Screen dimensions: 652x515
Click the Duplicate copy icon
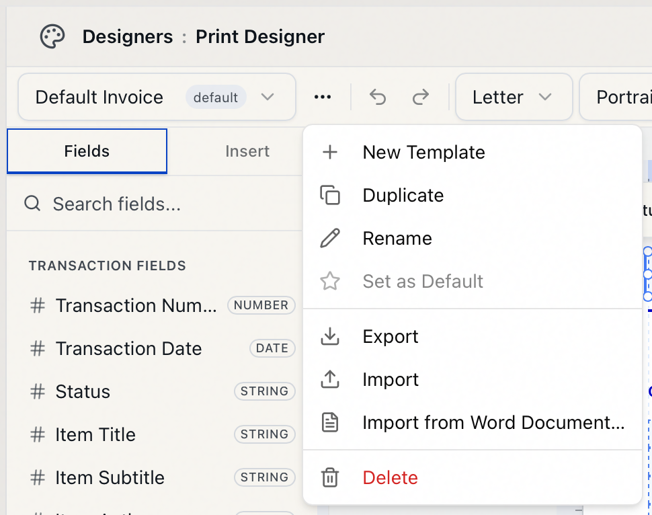pos(330,195)
